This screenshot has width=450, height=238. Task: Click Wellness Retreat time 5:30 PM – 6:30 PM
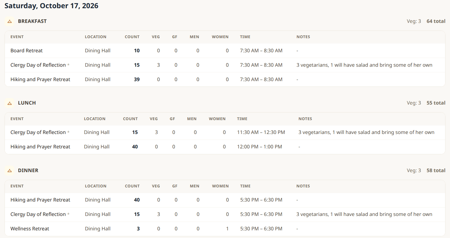coord(261,229)
